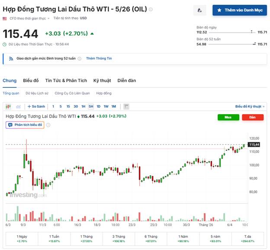Click the green Mua button

pyautogui.click(x=228, y=117)
